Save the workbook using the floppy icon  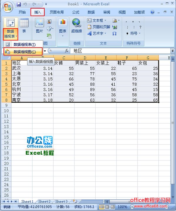click(19, 4)
